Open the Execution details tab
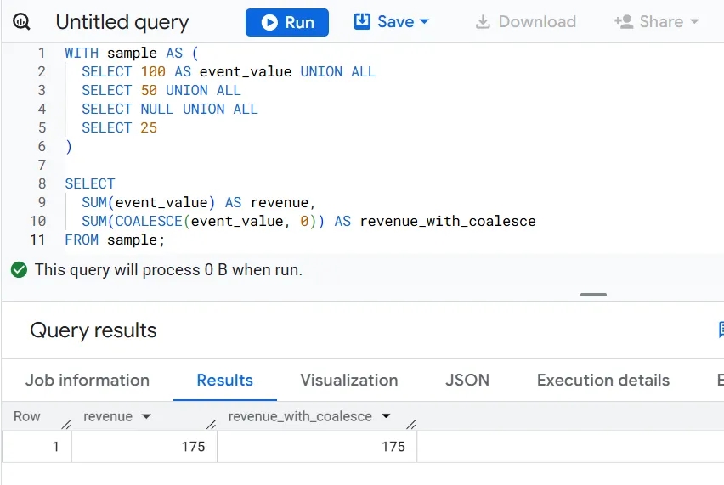The height and width of the screenshot is (485, 724). tap(603, 380)
